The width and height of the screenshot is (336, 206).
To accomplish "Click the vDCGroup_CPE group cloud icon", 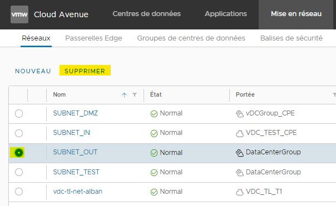I will 240,114.
